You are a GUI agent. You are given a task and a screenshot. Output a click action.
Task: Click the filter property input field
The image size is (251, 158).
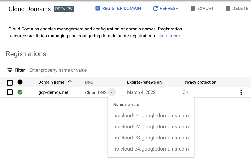pyautogui.click(x=111, y=70)
